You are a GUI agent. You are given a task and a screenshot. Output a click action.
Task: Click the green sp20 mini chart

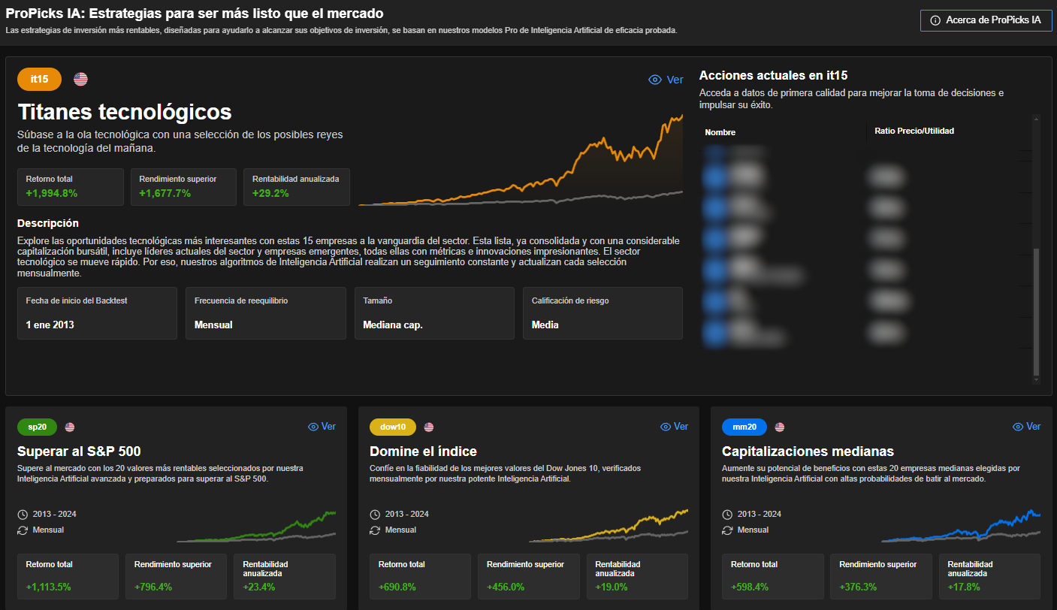tap(256, 526)
